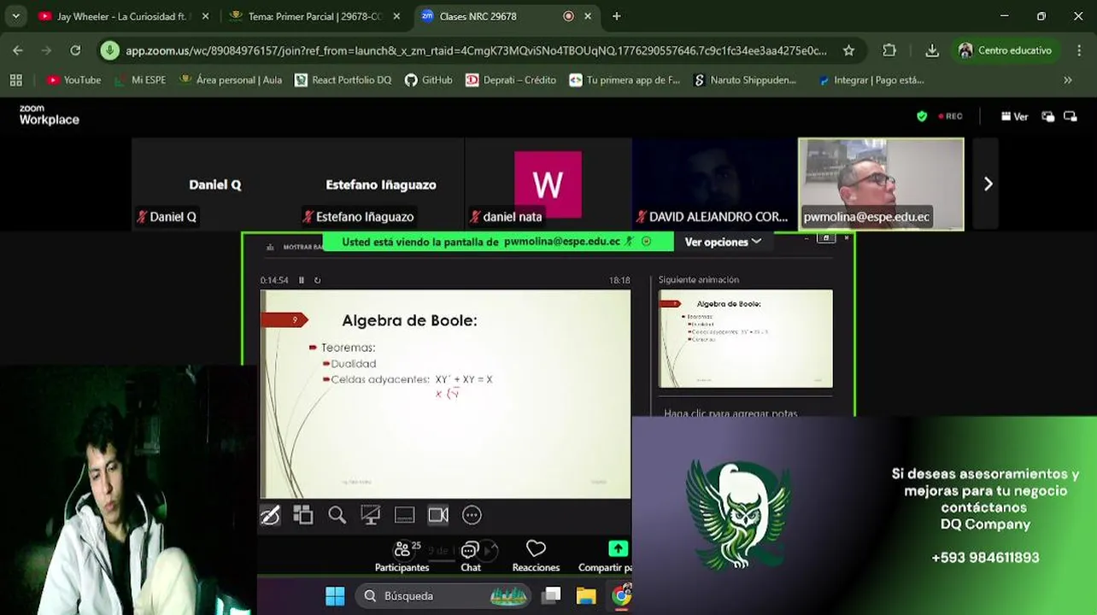The width and height of the screenshot is (1097, 615).
Task: Click the next slide preview thumbnail
Action: coord(745,338)
